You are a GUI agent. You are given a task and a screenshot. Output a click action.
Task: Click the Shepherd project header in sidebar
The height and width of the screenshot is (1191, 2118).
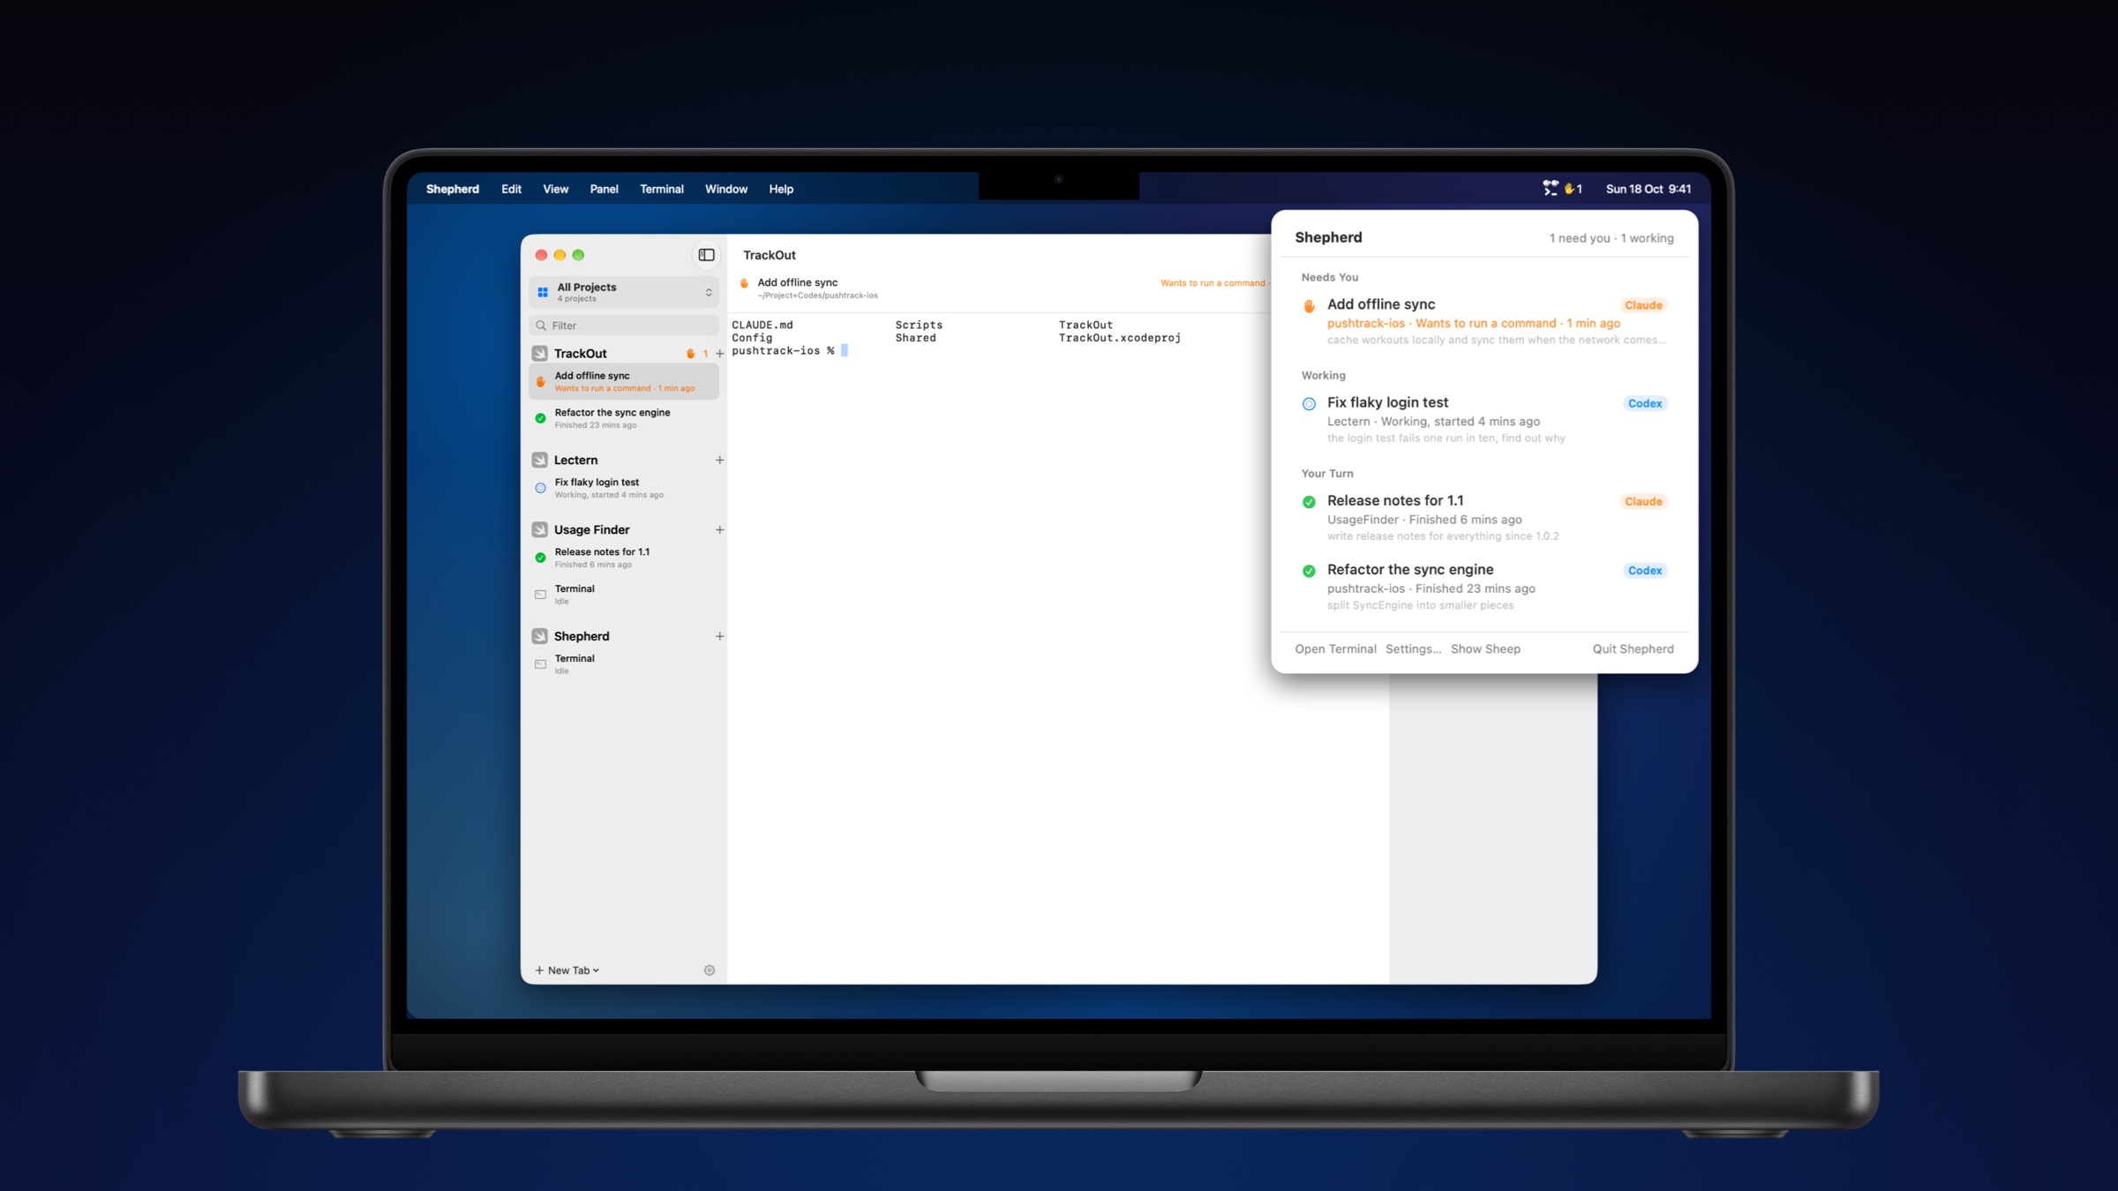coord(582,636)
